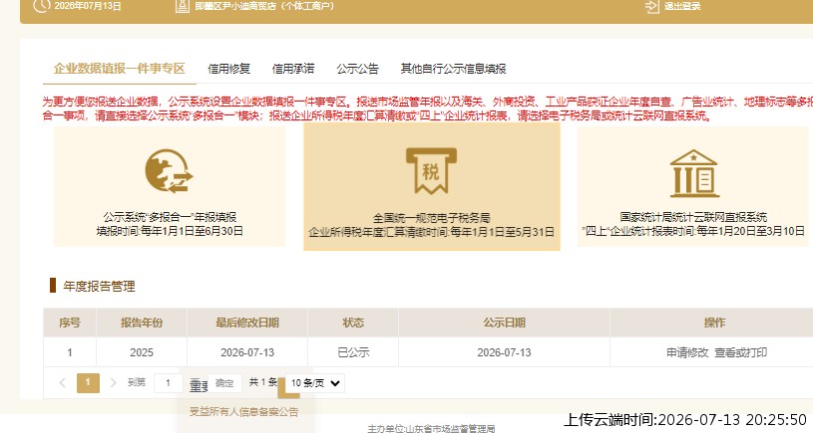Click the statistics bureau building icon

694,173
